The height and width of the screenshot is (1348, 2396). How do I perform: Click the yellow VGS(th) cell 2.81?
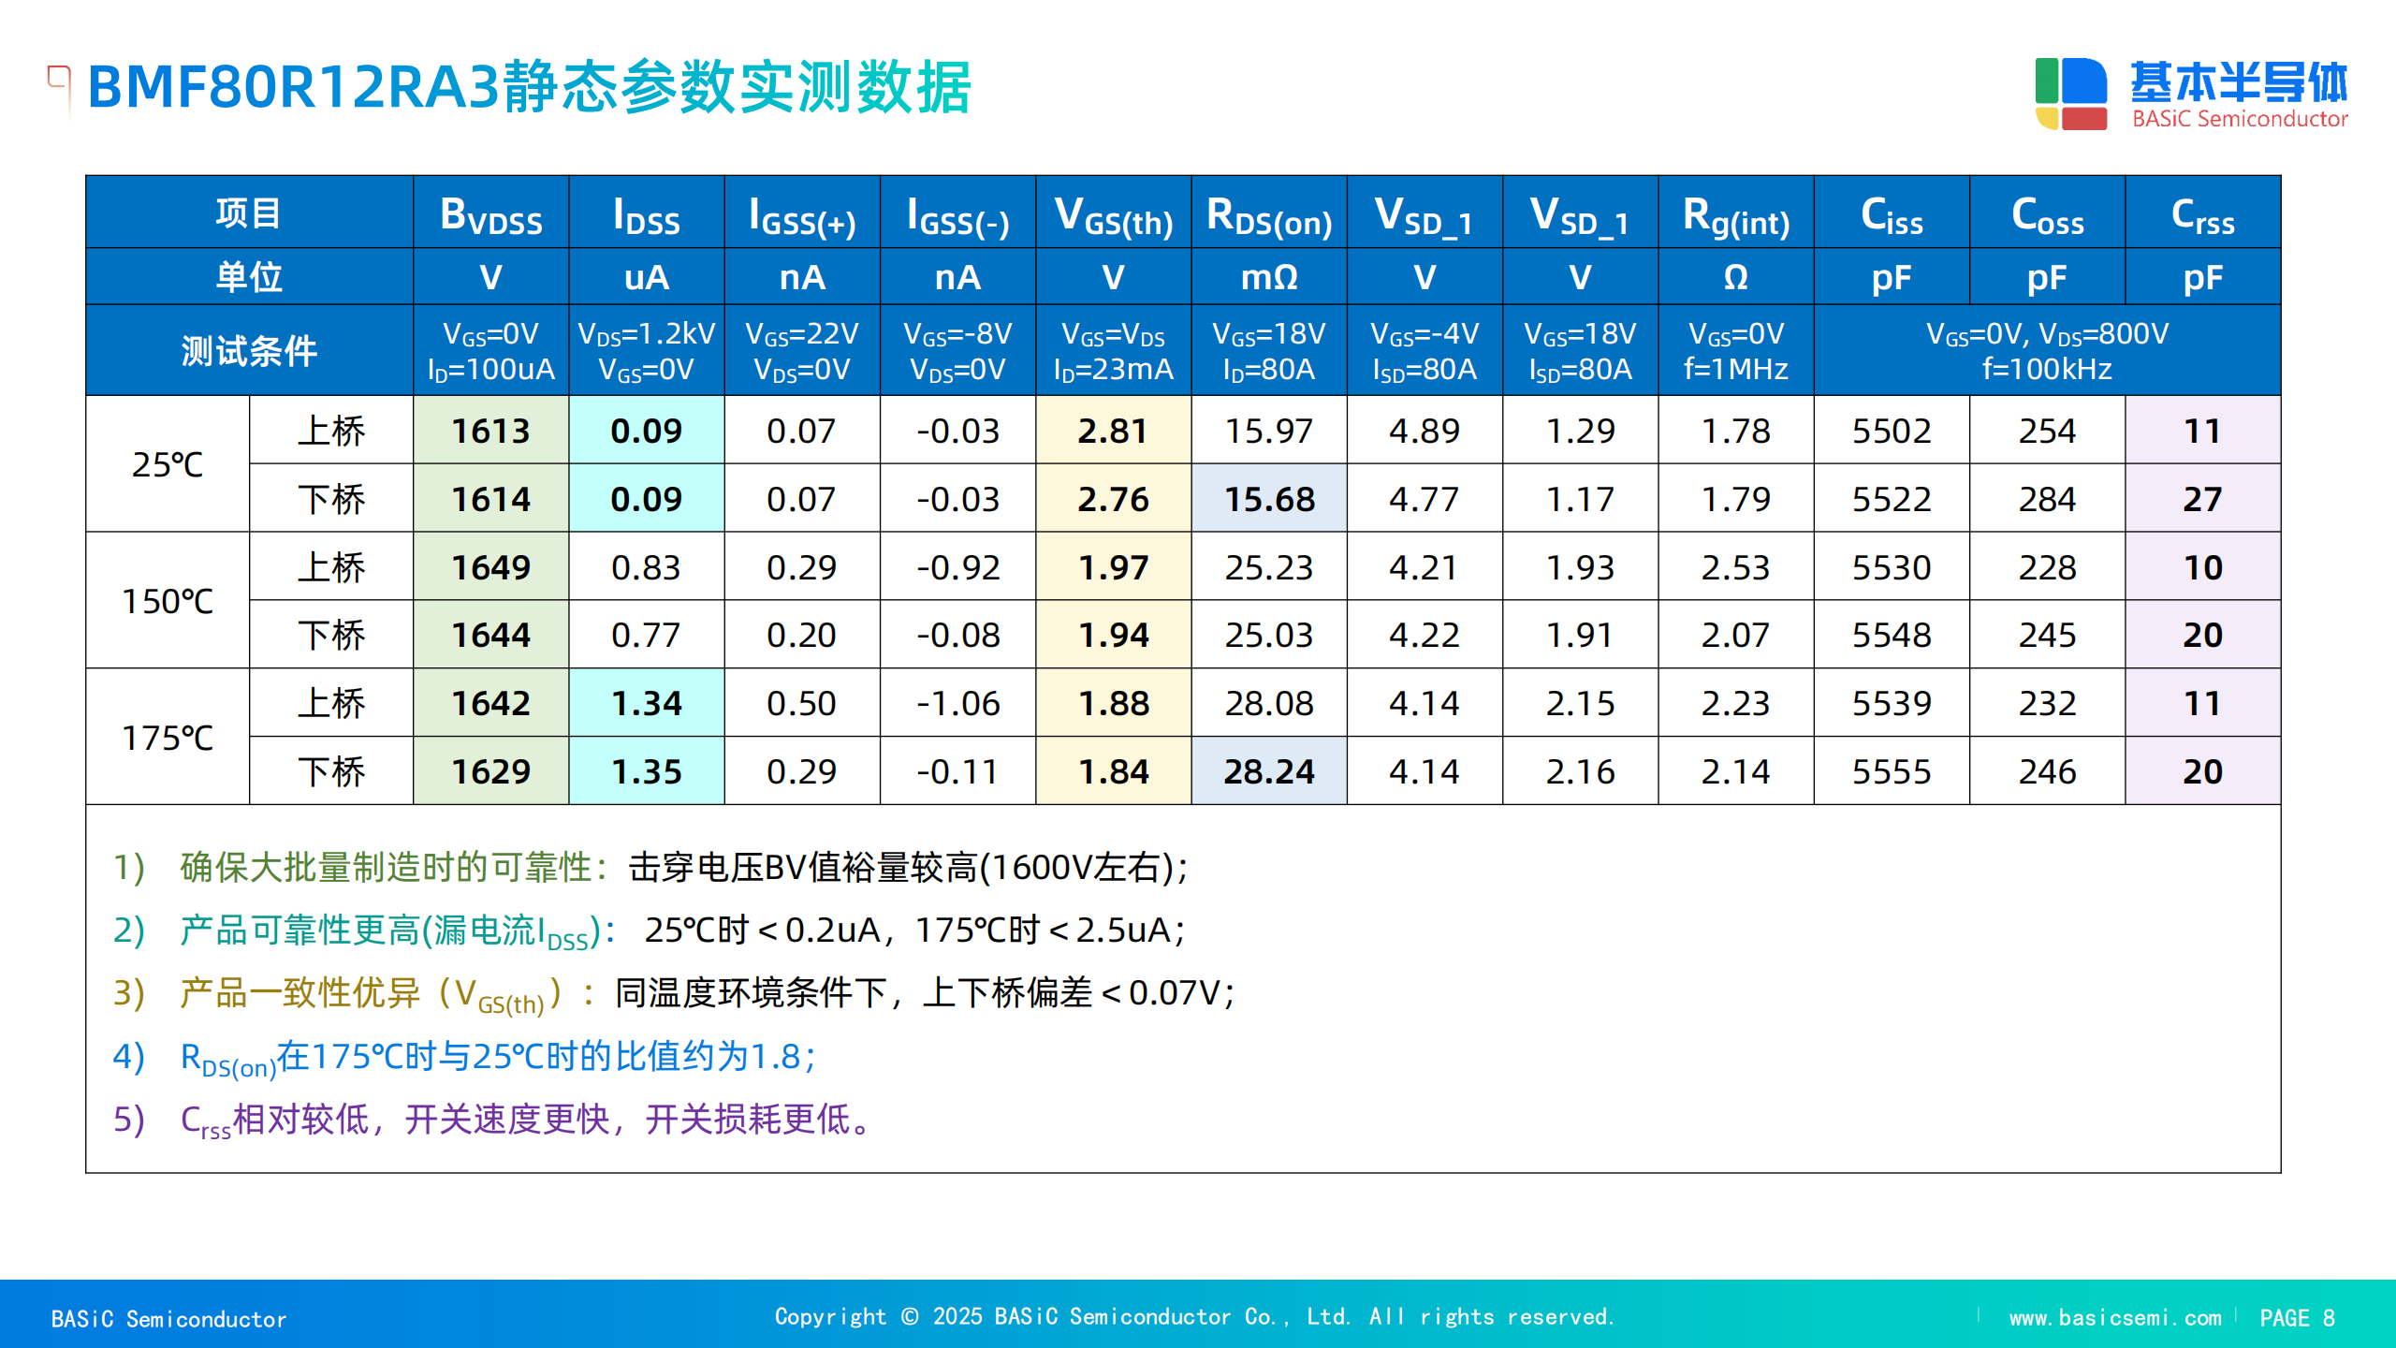point(1112,431)
